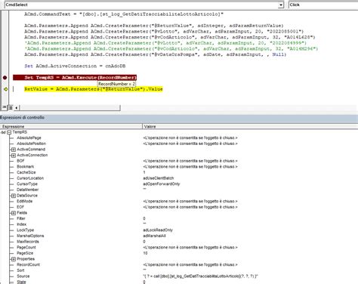Click the @ReturnValue CreateParameter line
The width and height of the screenshot is (358, 284).
pos(154,26)
